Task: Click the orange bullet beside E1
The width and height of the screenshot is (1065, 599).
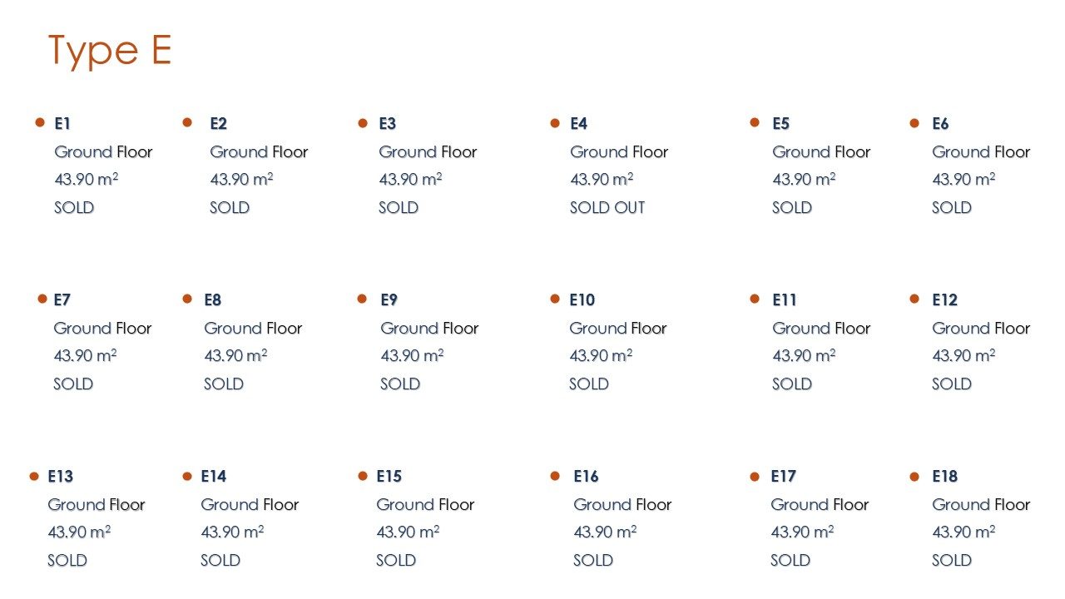Action: click(40, 122)
